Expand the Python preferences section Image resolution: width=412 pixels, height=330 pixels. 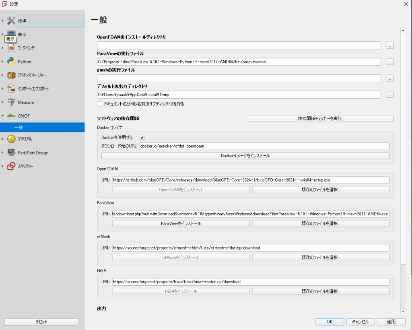coord(3,62)
